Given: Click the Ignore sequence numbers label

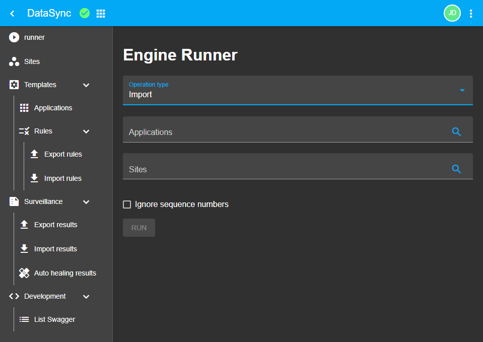Looking at the screenshot, I should pos(182,204).
